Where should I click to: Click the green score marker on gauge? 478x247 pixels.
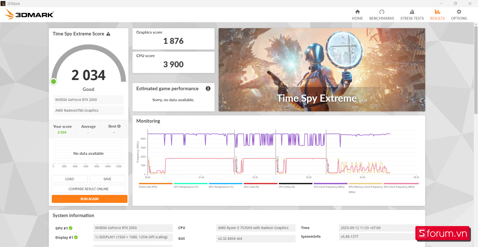click(53, 81)
